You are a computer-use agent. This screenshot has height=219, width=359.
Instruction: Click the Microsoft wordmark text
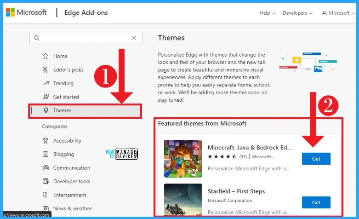[32, 12]
